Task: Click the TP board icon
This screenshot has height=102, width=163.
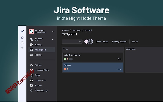Action: click(31, 40)
